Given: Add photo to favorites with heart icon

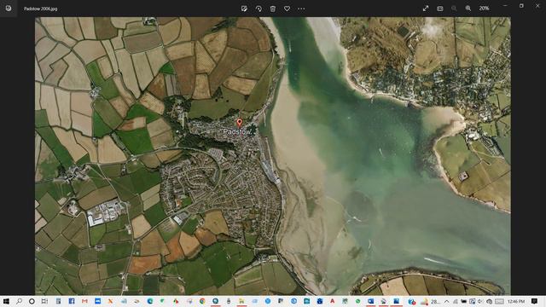Looking at the screenshot, I should click(x=287, y=9).
